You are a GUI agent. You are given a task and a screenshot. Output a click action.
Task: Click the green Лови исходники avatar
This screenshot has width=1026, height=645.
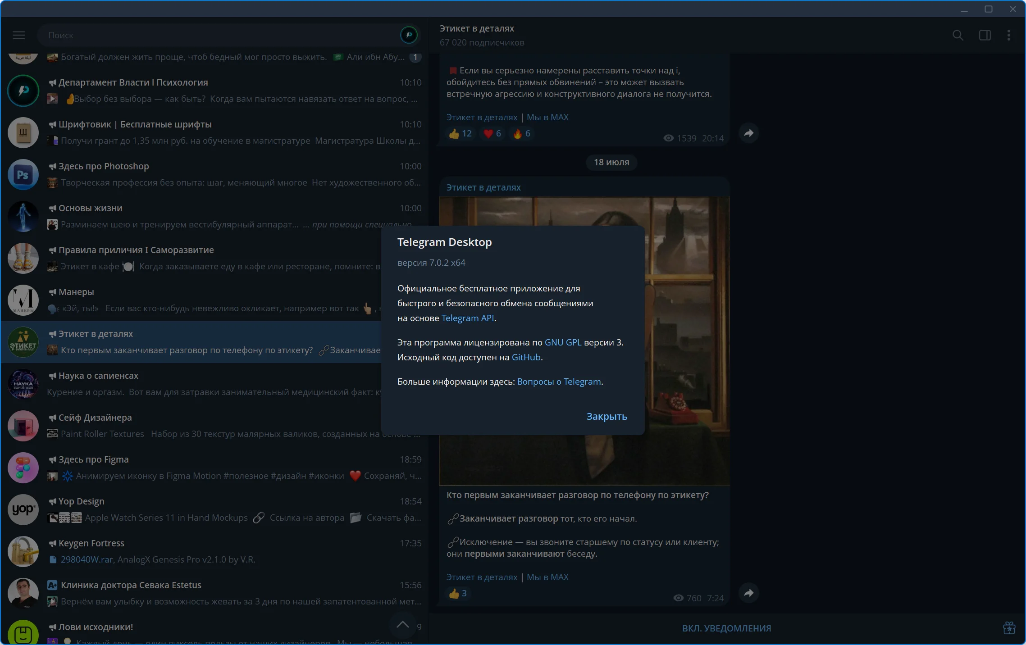point(23,632)
